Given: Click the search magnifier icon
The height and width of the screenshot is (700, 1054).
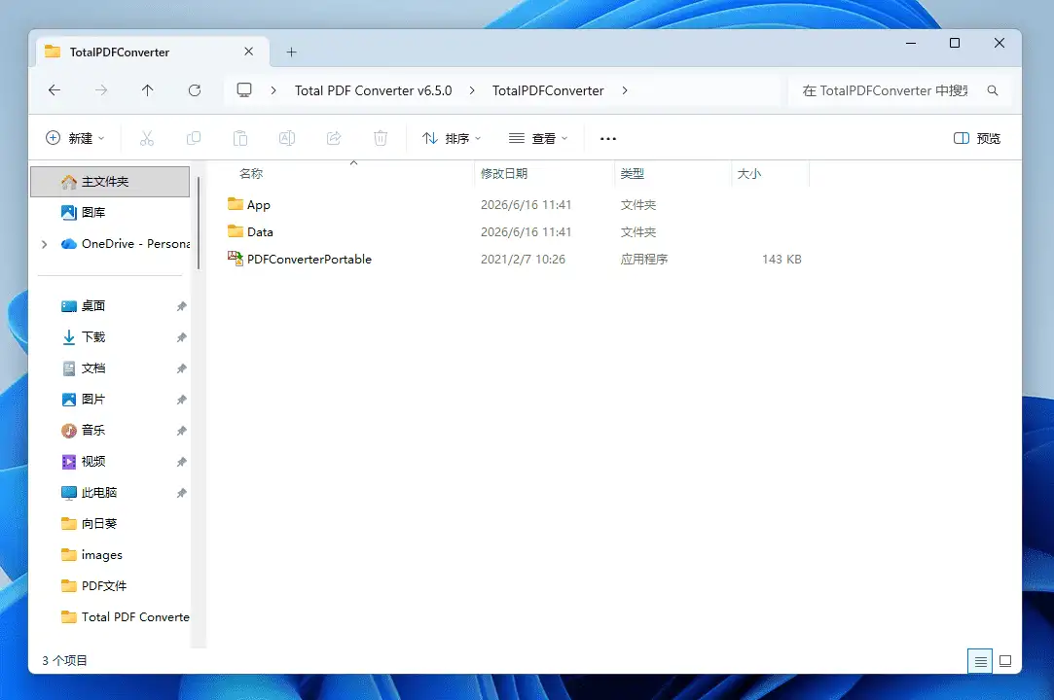Looking at the screenshot, I should click(992, 90).
